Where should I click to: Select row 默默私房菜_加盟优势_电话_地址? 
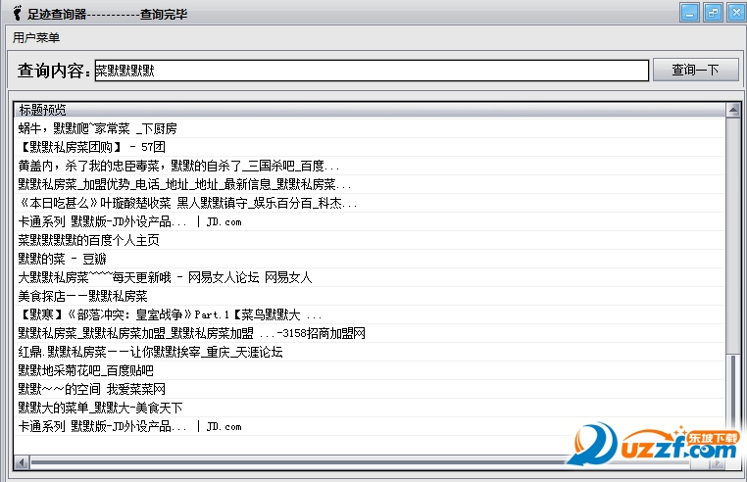coord(370,184)
